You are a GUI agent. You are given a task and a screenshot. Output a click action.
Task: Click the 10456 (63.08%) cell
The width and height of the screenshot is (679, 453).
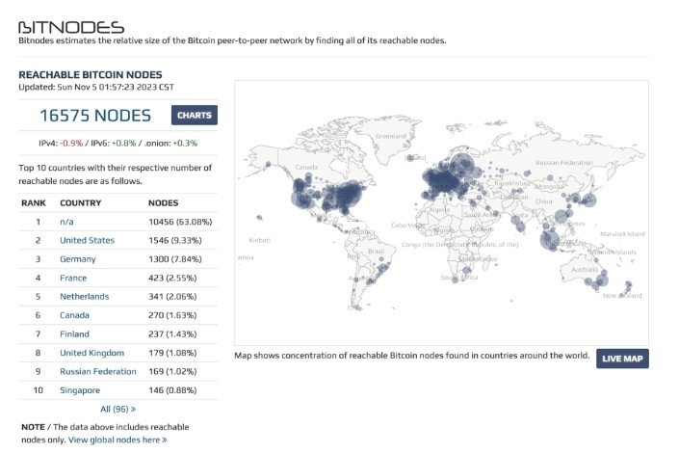(x=180, y=222)
